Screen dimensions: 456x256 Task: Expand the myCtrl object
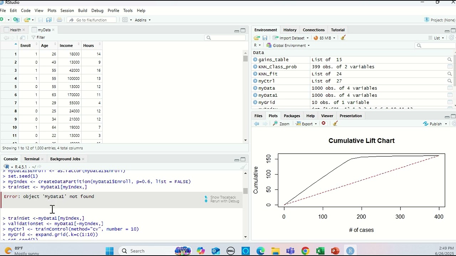(x=255, y=81)
